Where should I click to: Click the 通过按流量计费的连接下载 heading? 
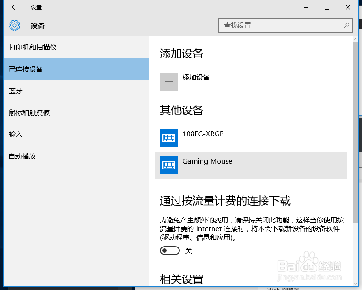click(225, 201)
